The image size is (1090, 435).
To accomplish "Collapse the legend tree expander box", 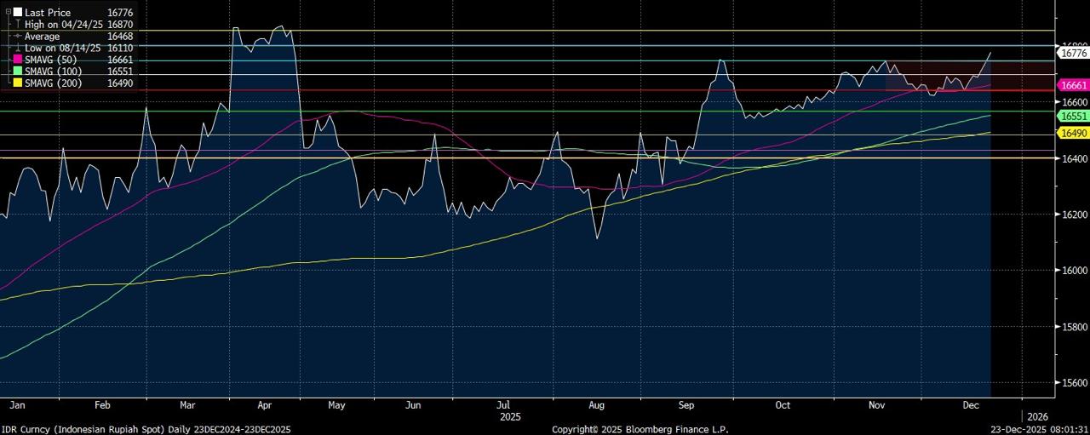I will point(8,13).
